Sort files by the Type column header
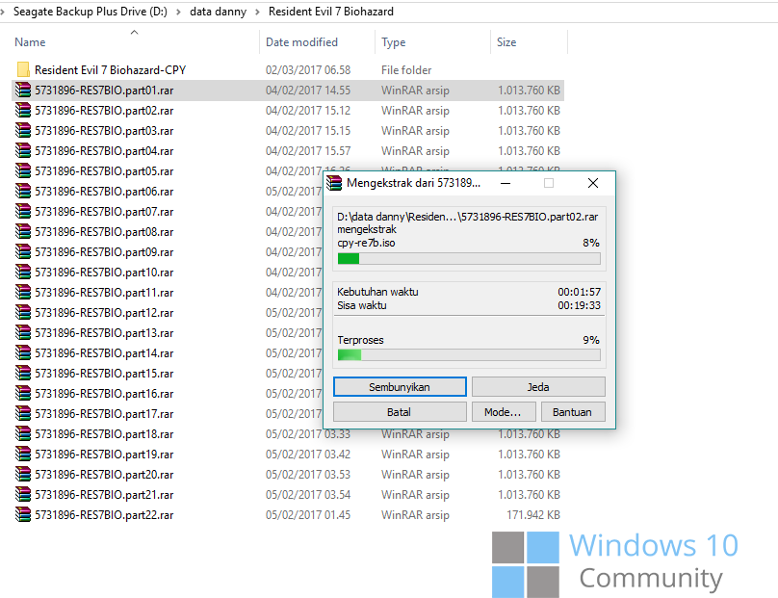This screenshot has width=778, height=598. coord(394,42)
